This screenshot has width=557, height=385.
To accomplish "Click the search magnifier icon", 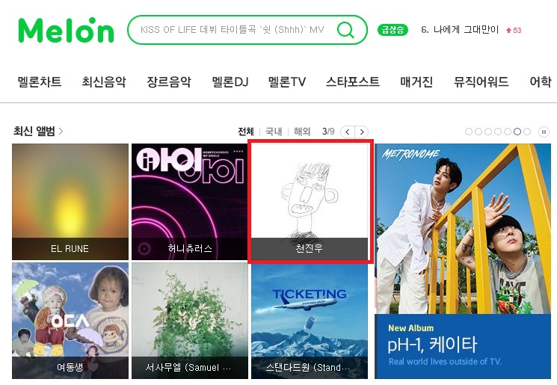I will point(345,30).
